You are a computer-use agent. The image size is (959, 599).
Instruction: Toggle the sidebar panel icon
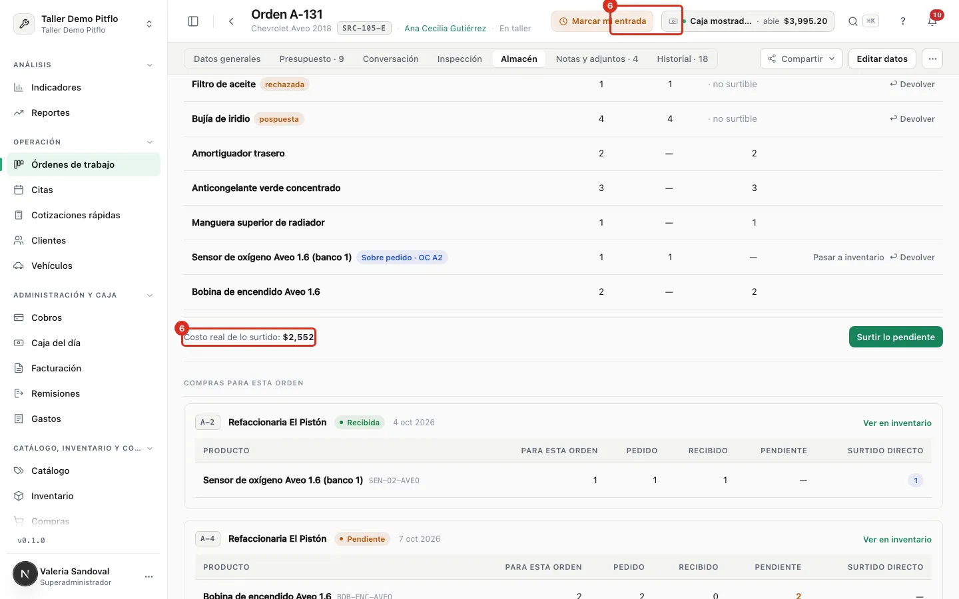click(193, 21)
